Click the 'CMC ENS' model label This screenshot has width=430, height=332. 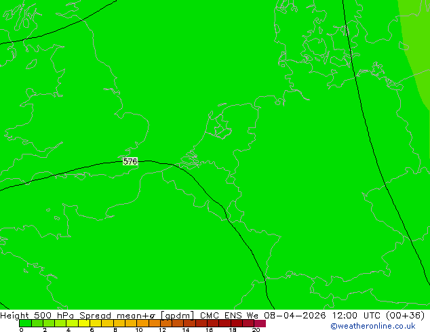tap(221, 316)
